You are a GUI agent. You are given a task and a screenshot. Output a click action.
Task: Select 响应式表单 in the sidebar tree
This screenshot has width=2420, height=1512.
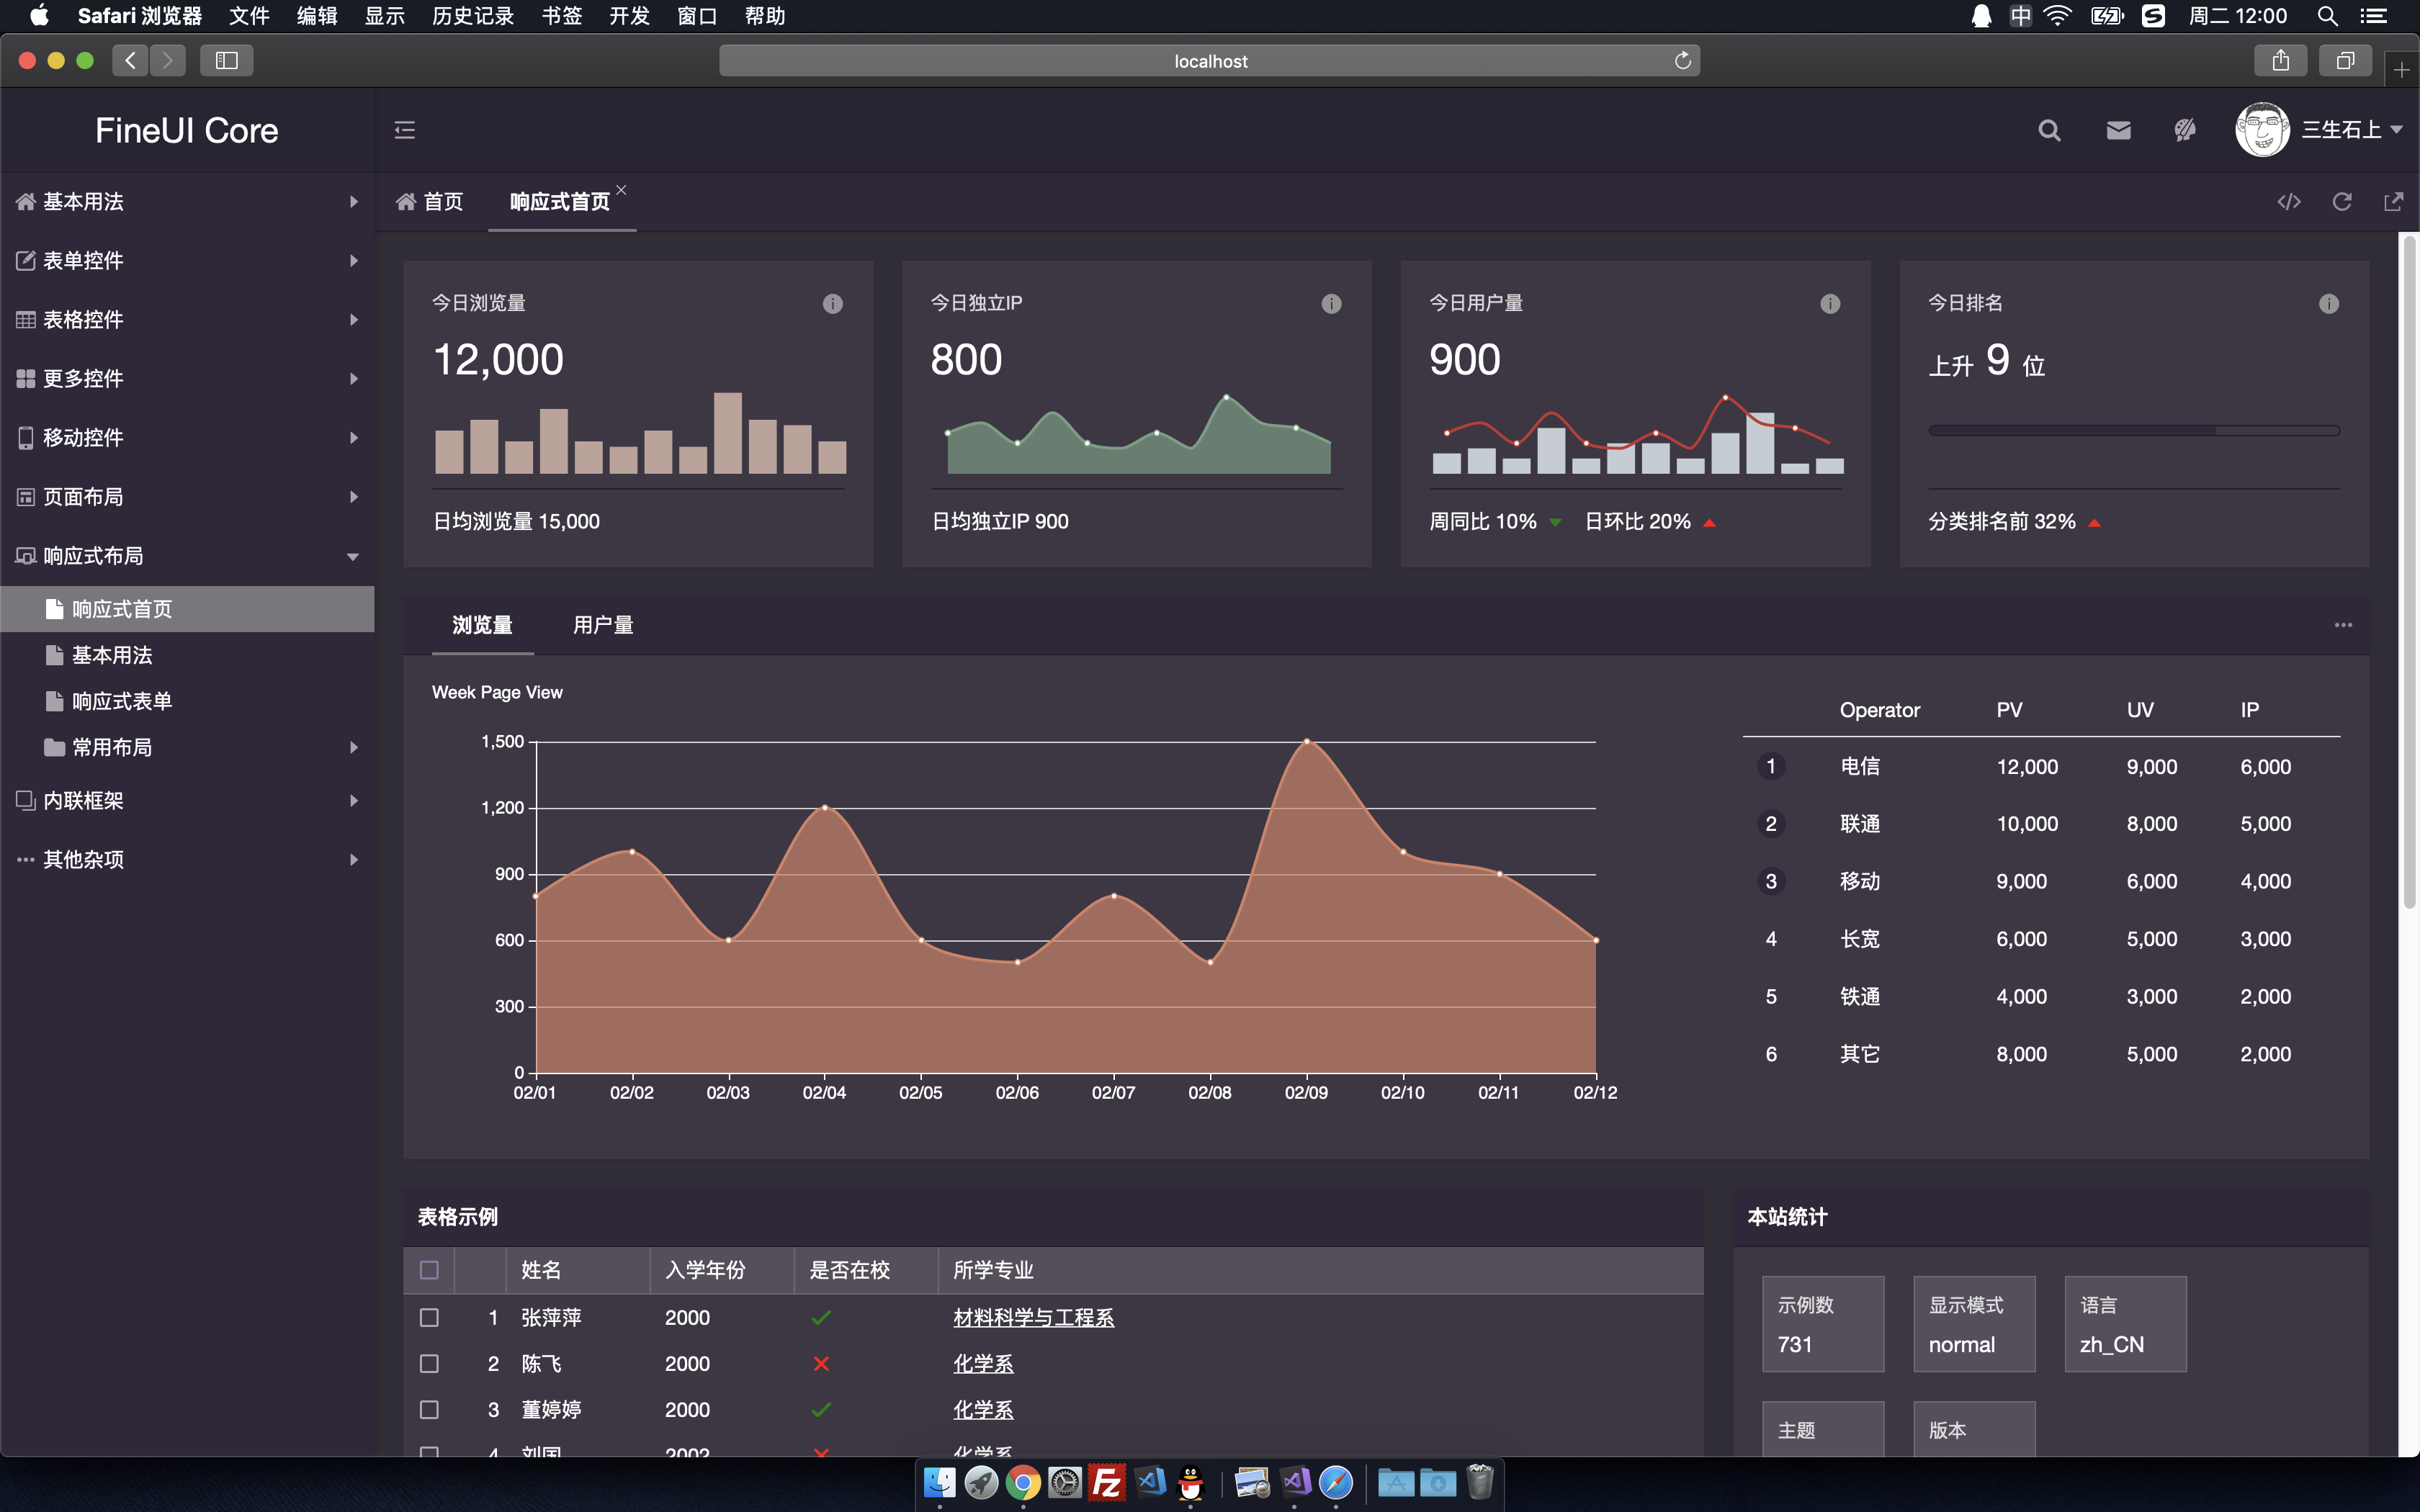[122, 702]
